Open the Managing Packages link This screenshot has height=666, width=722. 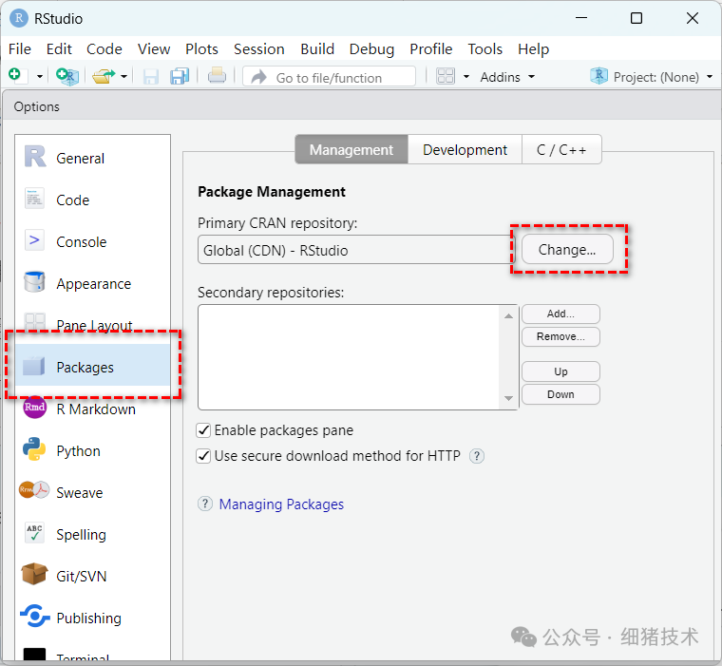coord(281,504)
